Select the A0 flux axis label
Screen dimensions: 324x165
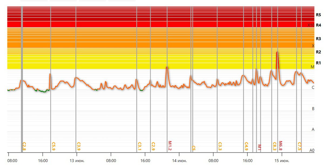312,150
